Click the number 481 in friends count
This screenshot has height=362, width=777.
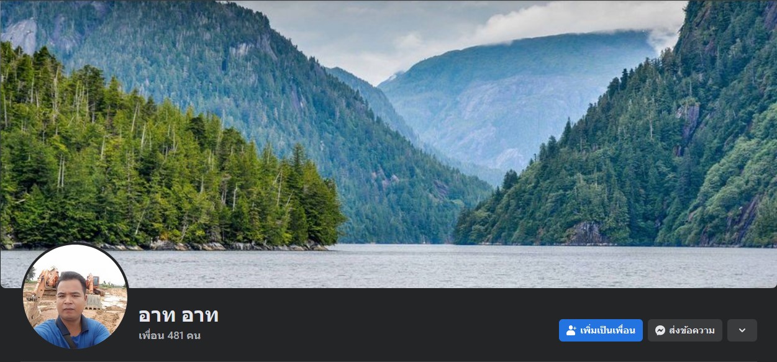click(x=176, y=336)
